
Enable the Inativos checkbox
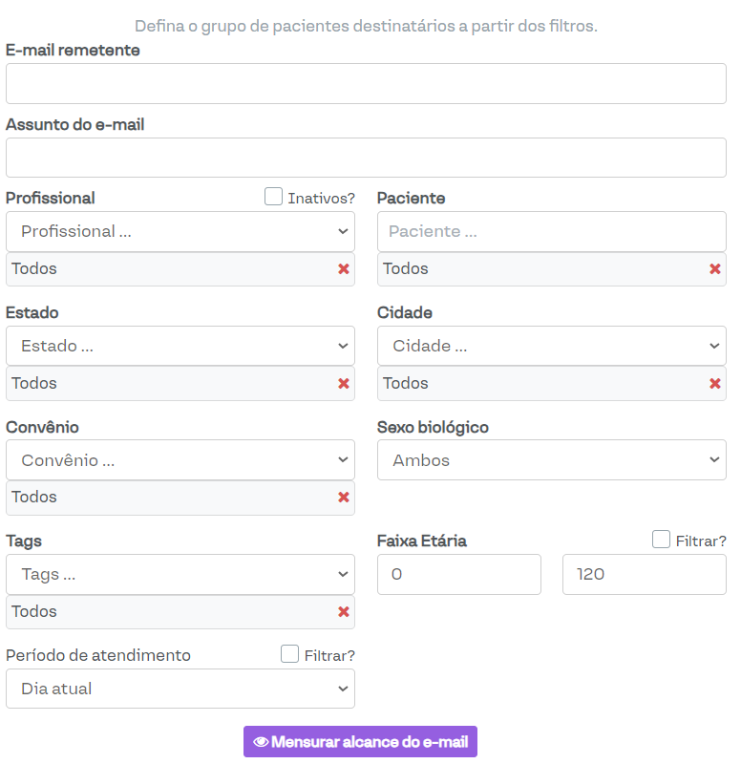pyautogui.click(x=274, y=197)
